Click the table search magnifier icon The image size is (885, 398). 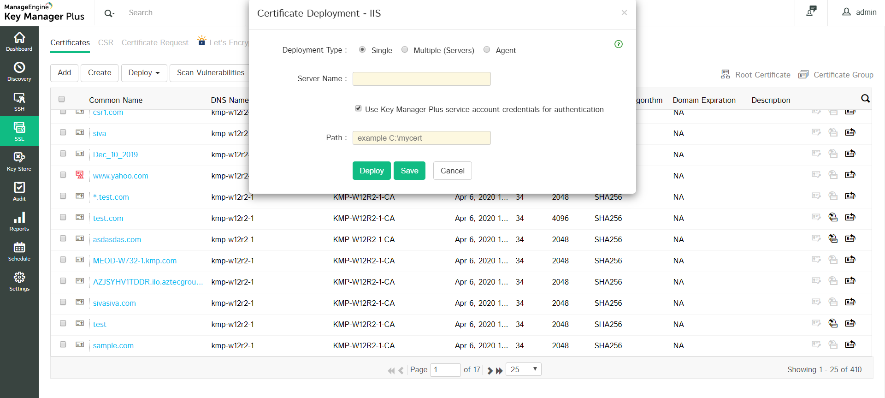click(x=865, y=99)
